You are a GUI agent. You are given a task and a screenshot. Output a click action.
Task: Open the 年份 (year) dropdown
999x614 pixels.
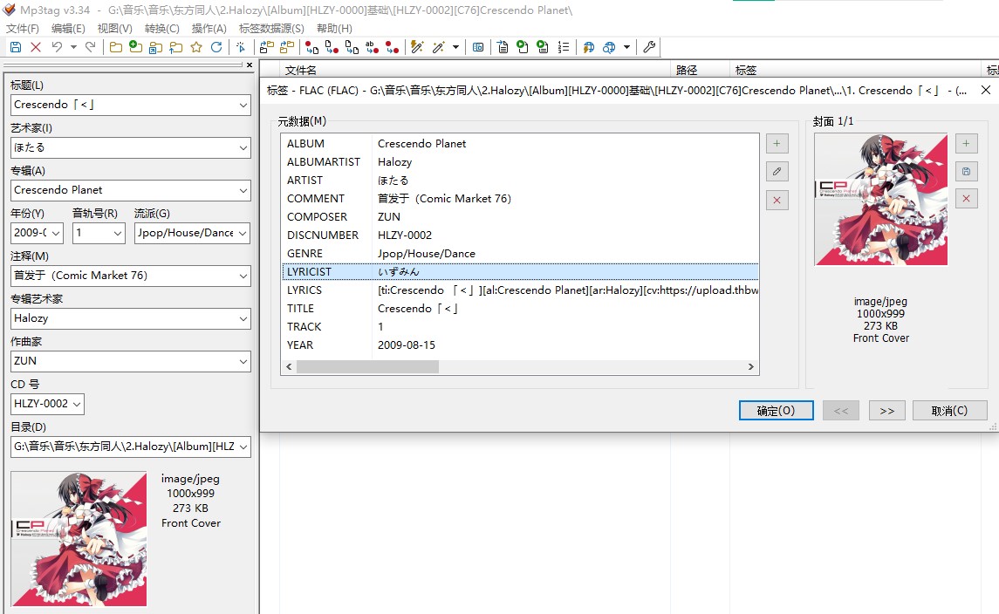(x=56, y=233)
